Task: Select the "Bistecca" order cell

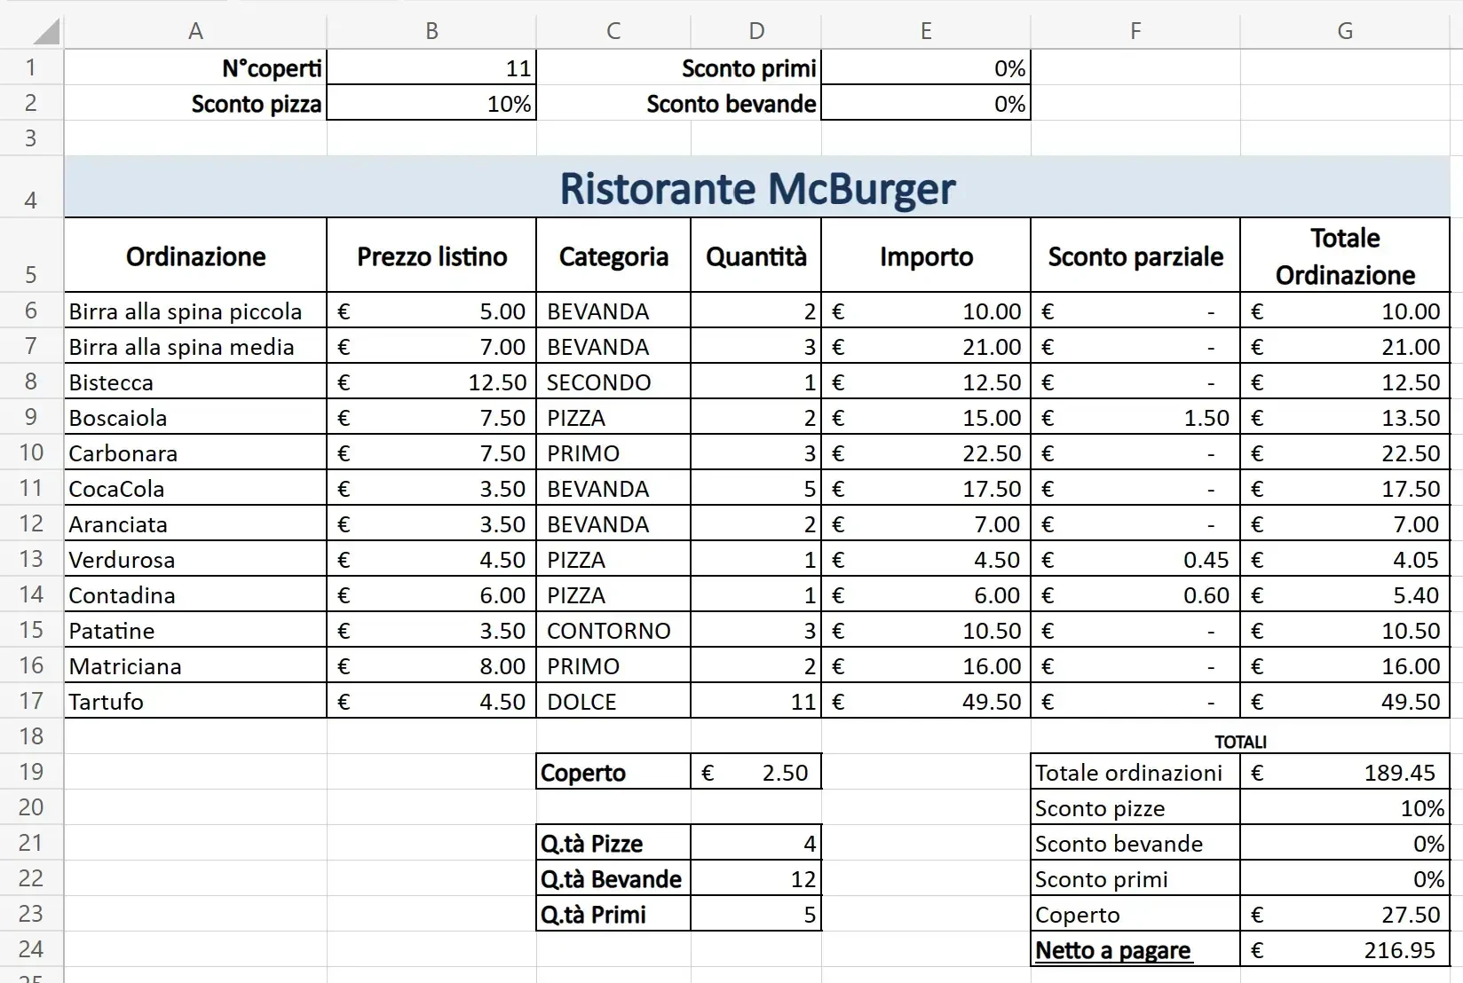Action: (195, 381)
